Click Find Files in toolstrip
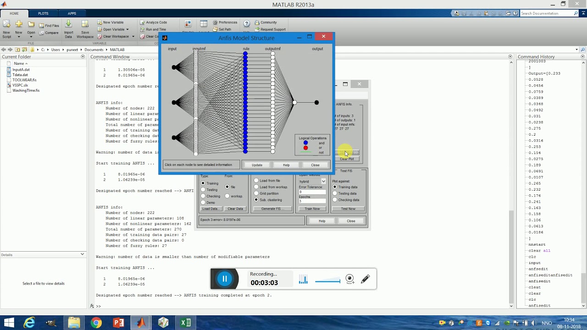 [x=49, y=26]
